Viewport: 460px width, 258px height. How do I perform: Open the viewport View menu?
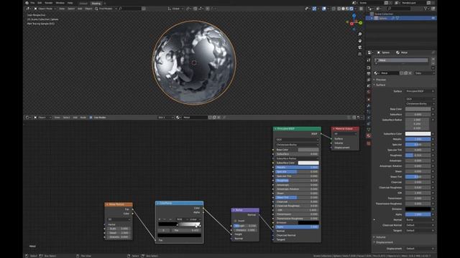click(x=62, y=9)
